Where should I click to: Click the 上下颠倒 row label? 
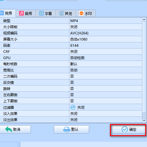[10, 101]
